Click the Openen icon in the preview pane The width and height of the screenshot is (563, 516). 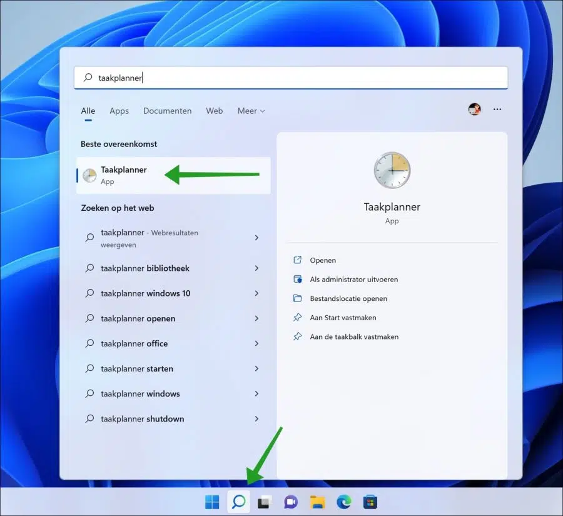[297, 260]
